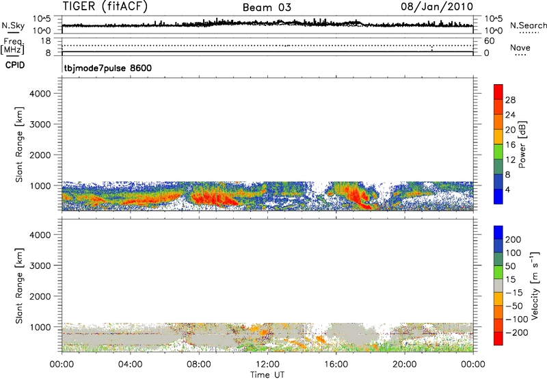The image size is (547, 379).
Task: Click the Slant Range label of velocity panel
Action: [19, 286]
